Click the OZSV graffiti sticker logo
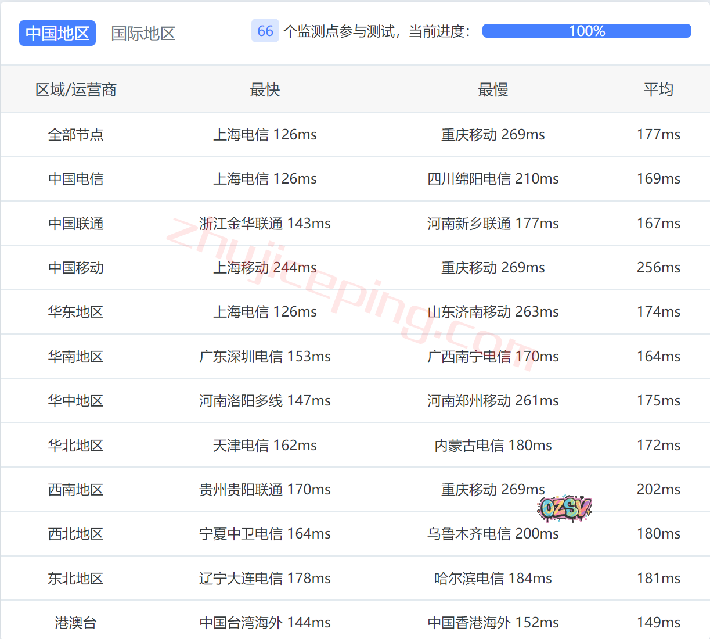Viewport: 710px width, 639px height. 564,508
